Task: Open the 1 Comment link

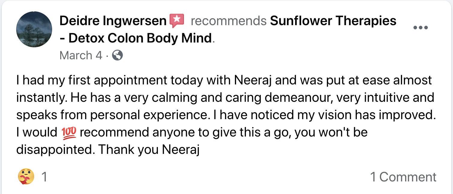Action: [403, 177]
